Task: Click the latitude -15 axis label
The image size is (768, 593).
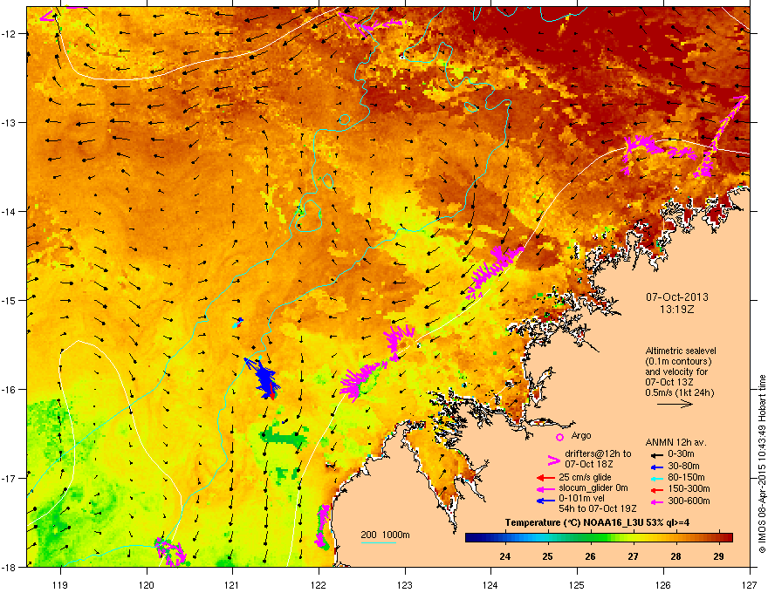Action: [x=10, y=300]
